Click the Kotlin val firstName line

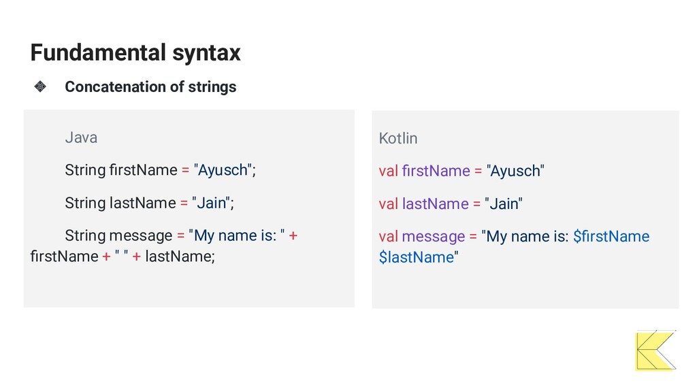click(x=461, y=171)
